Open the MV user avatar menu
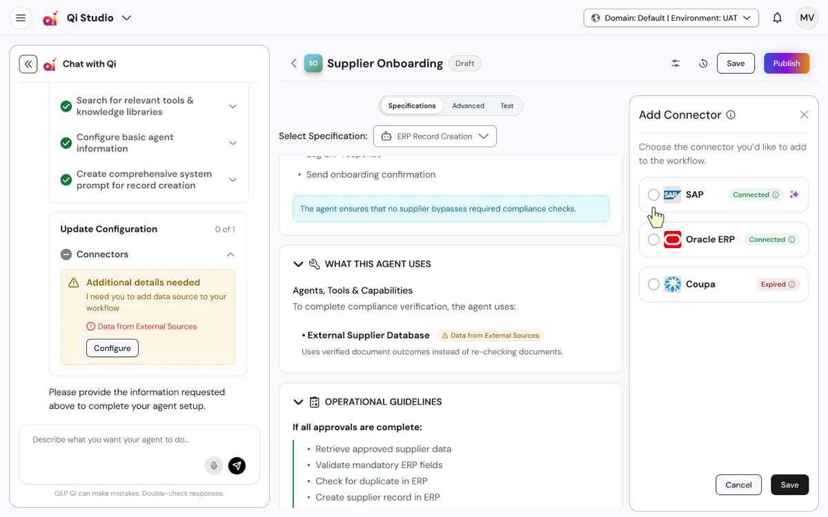The height and width of the screenshot is (517, 828). [807, 18]
